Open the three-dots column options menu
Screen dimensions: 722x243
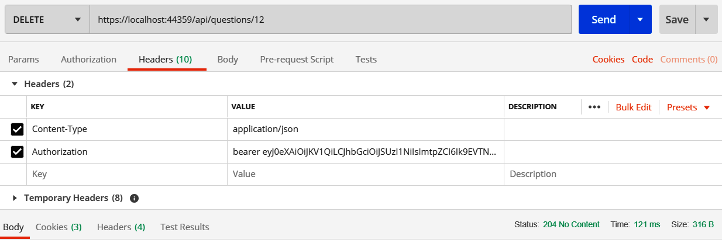[594, 107]
